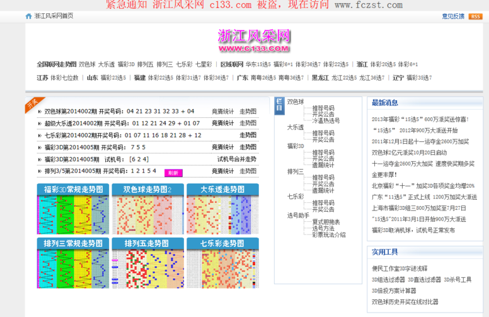
Task: Open 大乐透走势图 thumbnail
Action: tap(223, 209)
